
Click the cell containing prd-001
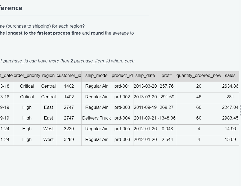(x=122, y=86)
